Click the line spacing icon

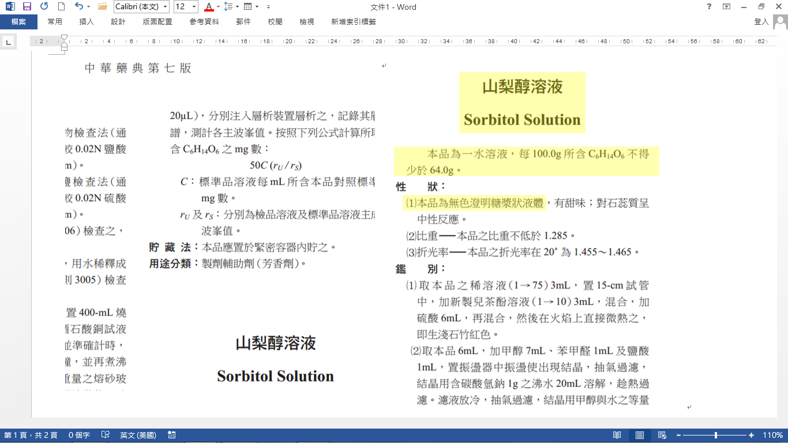click(228, 7)
